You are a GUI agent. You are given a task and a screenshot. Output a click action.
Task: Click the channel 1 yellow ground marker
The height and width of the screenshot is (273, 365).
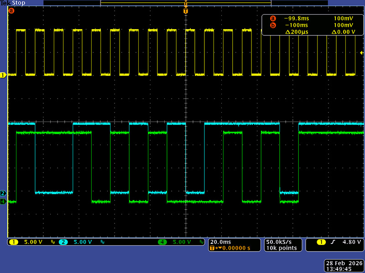(3, 75)
